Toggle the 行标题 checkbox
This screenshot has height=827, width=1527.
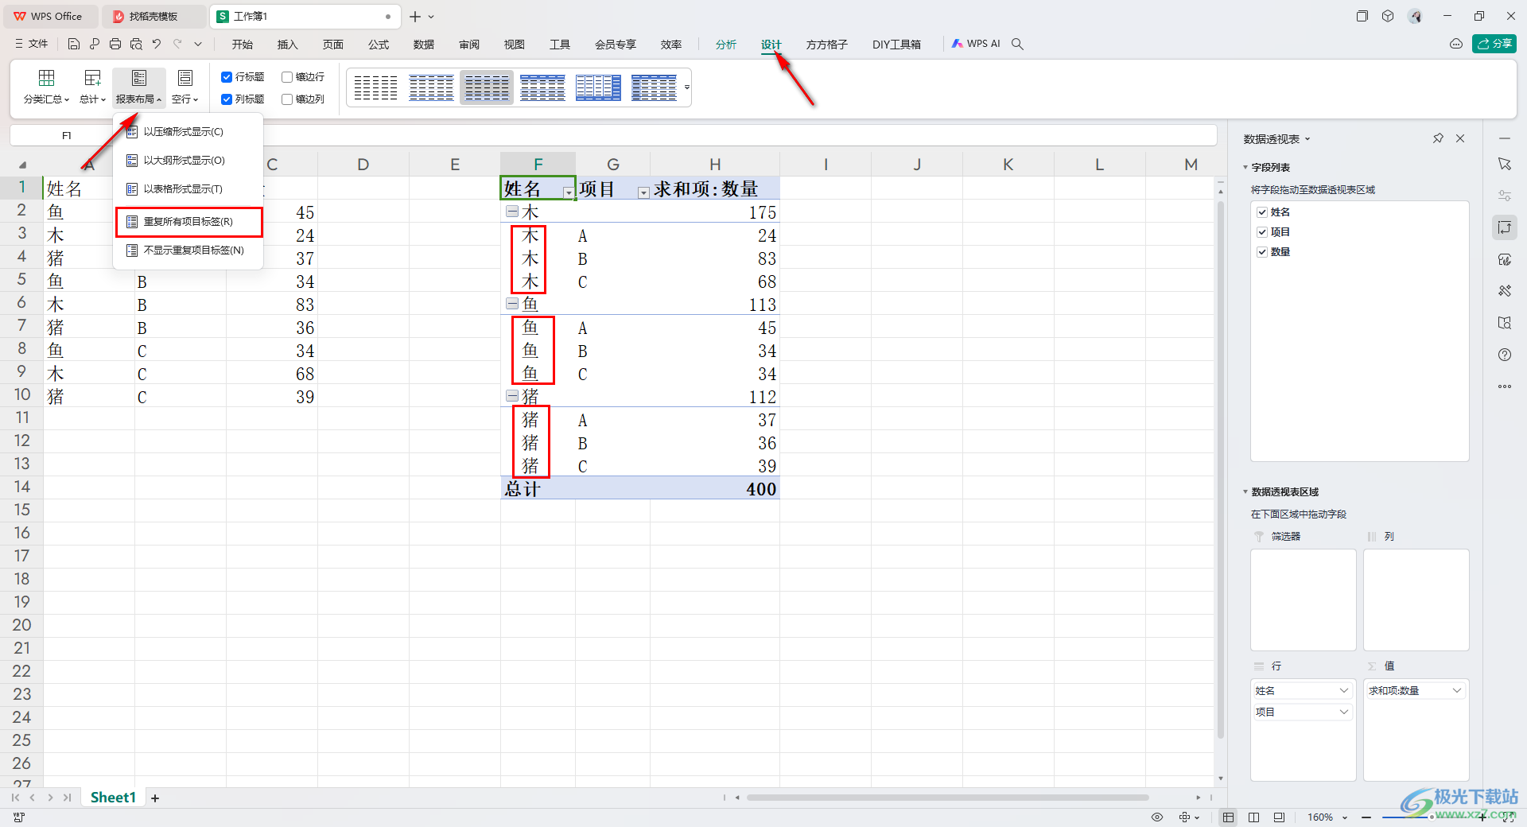(x=227, y=77)
